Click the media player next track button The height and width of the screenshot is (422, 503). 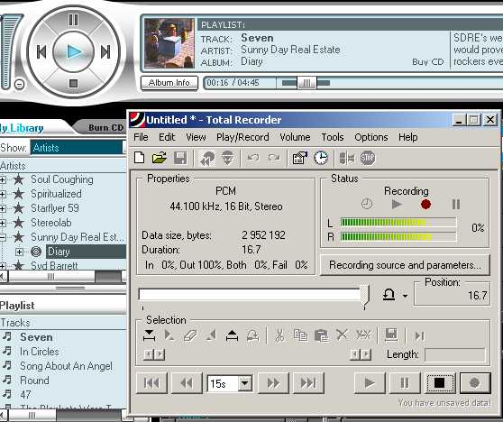pyautogui.click(x=105, y=52)
